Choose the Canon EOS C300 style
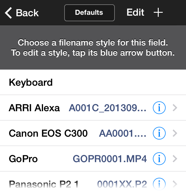This screenshot has height=194, width=186. [x=93, y=133]
